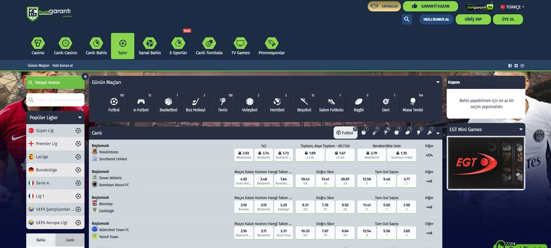Select Premier Lig in popular leagues
The height and width of the screenshot is (248, 551).
[x=55, y=144]
